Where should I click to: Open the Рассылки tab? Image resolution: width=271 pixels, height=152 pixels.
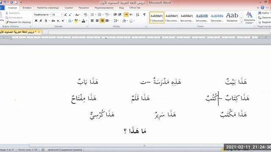click(84, 8)
